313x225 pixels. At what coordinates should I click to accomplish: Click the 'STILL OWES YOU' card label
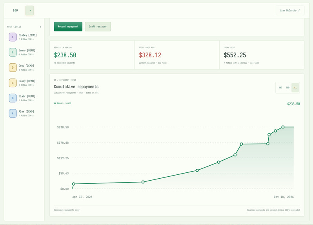[x=147, y=48]
